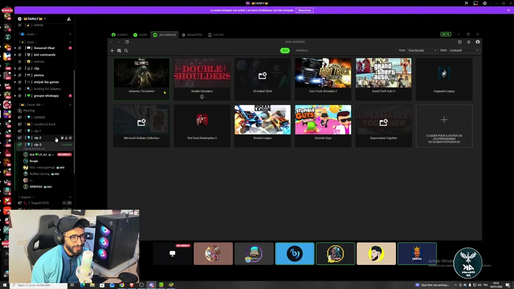The width and height of the screenshot is (514, 289).
Task: Select the Double Shoulders game tile
Action: (202, 79)
